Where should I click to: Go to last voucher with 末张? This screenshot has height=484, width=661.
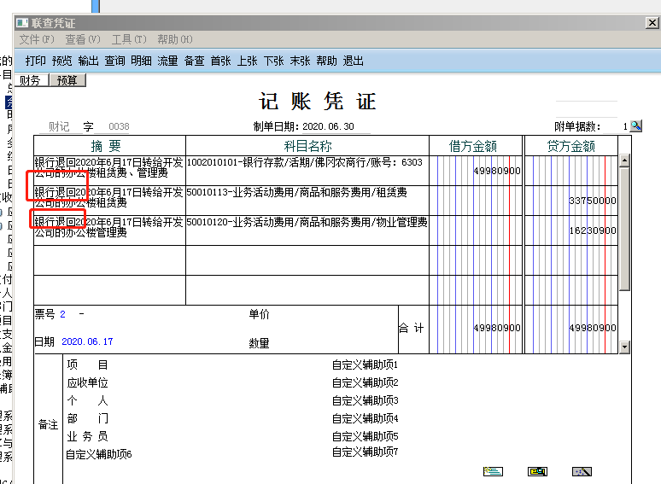coord(300,61)
